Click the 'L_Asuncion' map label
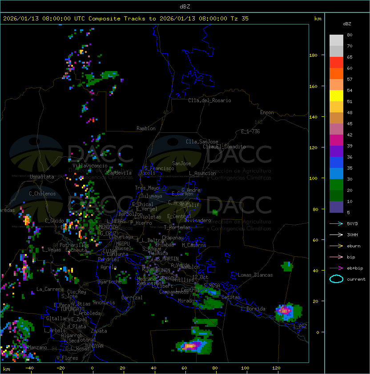The image size is (370, 374). [x=202, y=173]
